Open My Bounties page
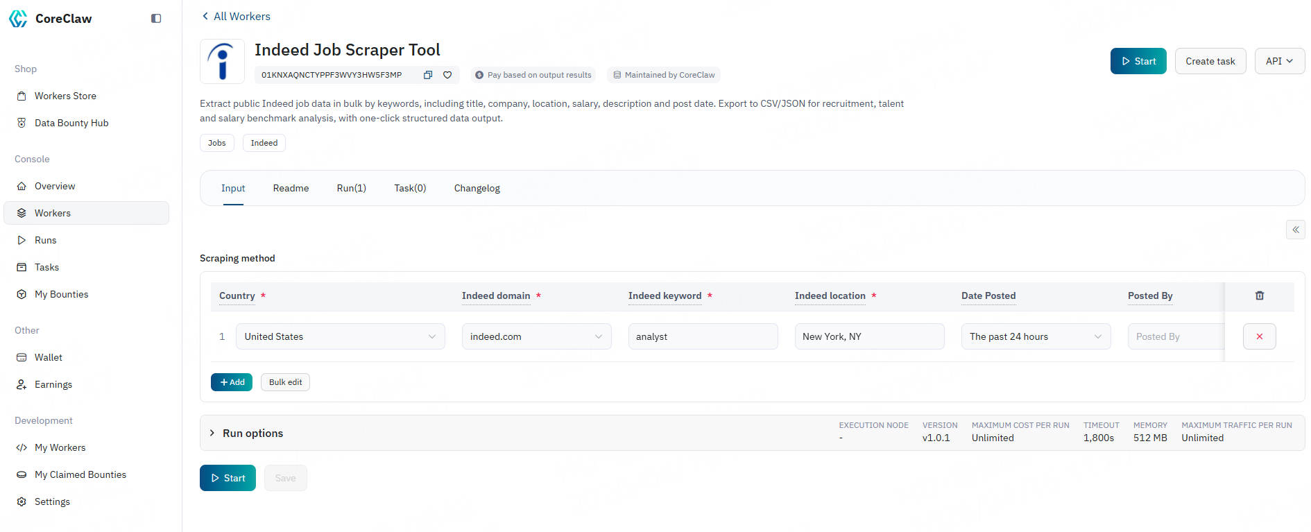Viewport: 1311px width, 532px height. pyautogui.click(x=61, y=294)
